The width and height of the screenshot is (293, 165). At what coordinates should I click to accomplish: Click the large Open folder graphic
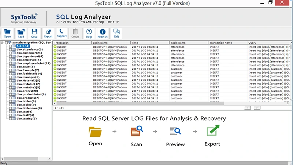coord(95,132)
